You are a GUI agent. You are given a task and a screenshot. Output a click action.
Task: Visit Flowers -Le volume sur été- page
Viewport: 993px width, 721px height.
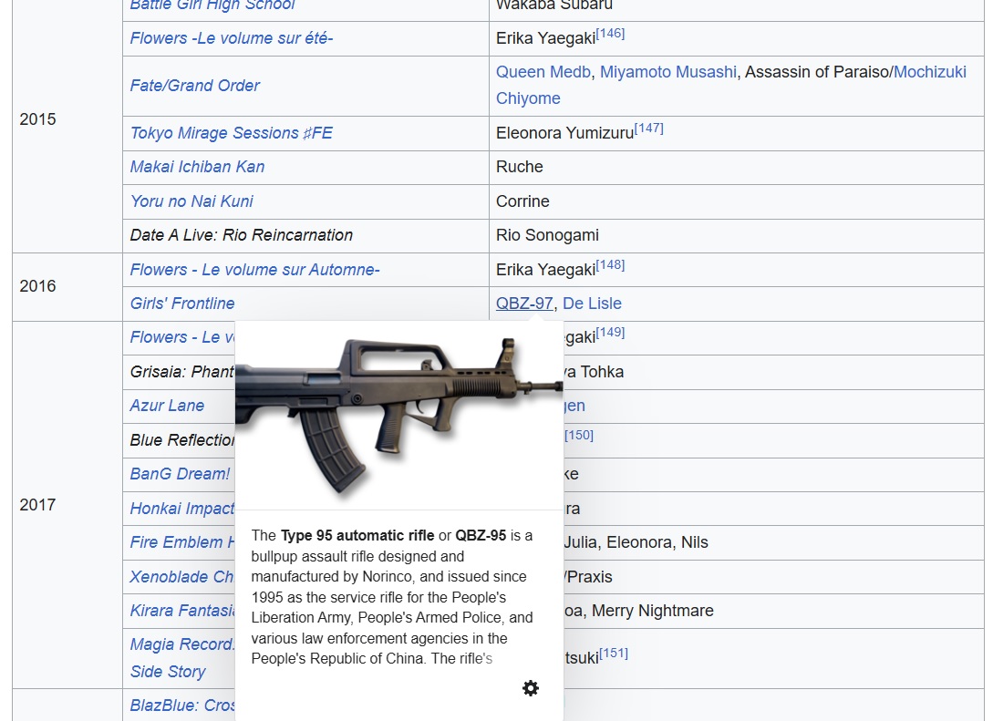(231, 38)
